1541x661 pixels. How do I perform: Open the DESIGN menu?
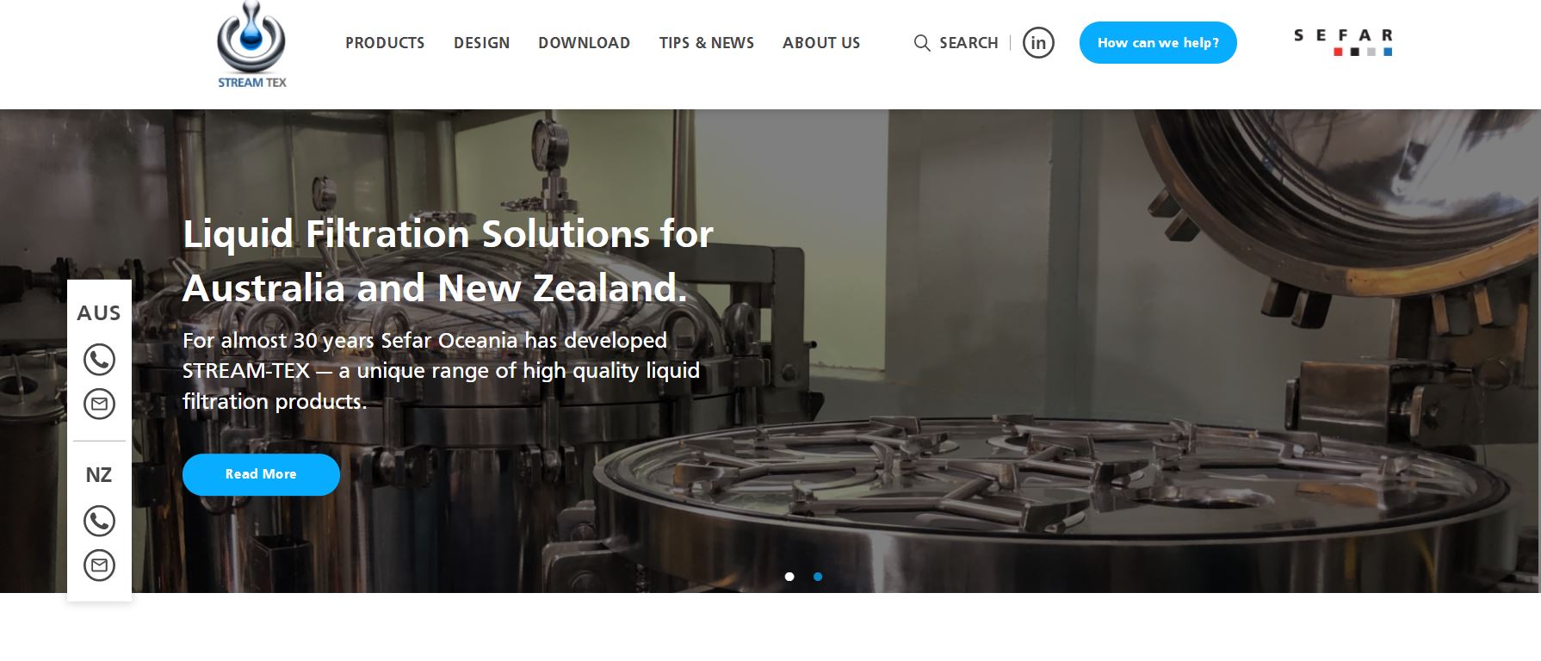point(481,43)
